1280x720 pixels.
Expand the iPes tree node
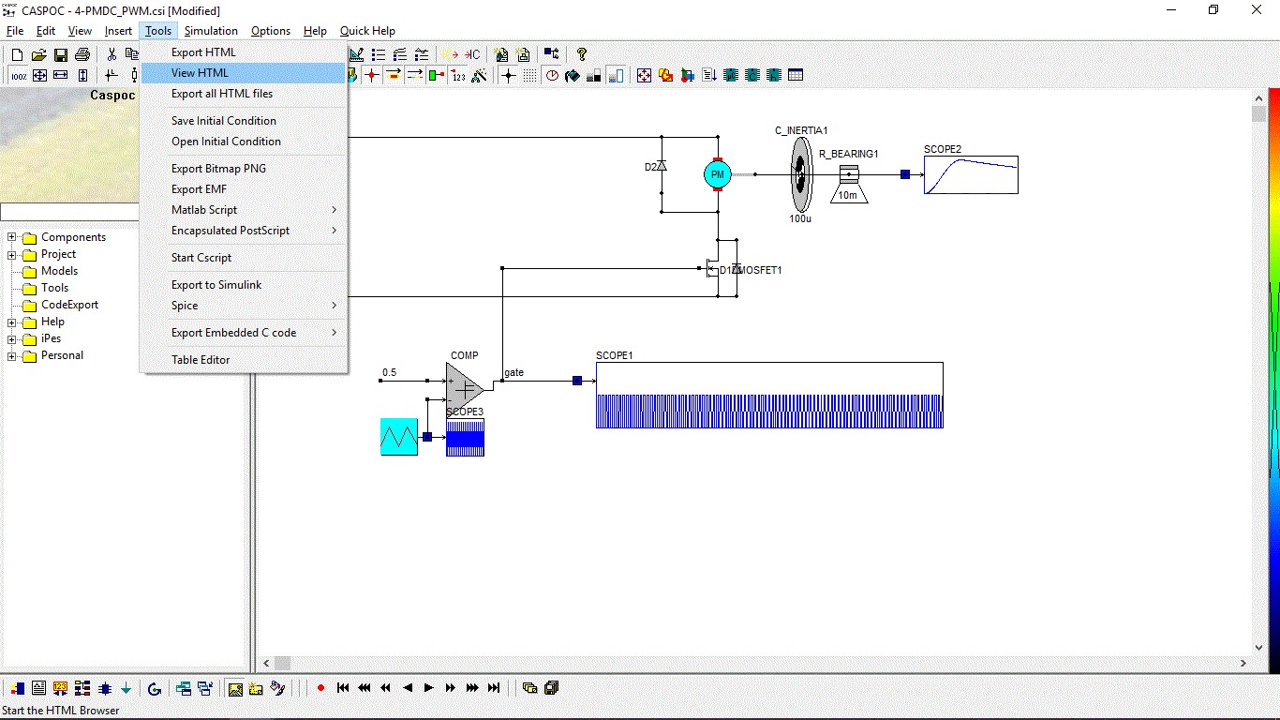12,338
